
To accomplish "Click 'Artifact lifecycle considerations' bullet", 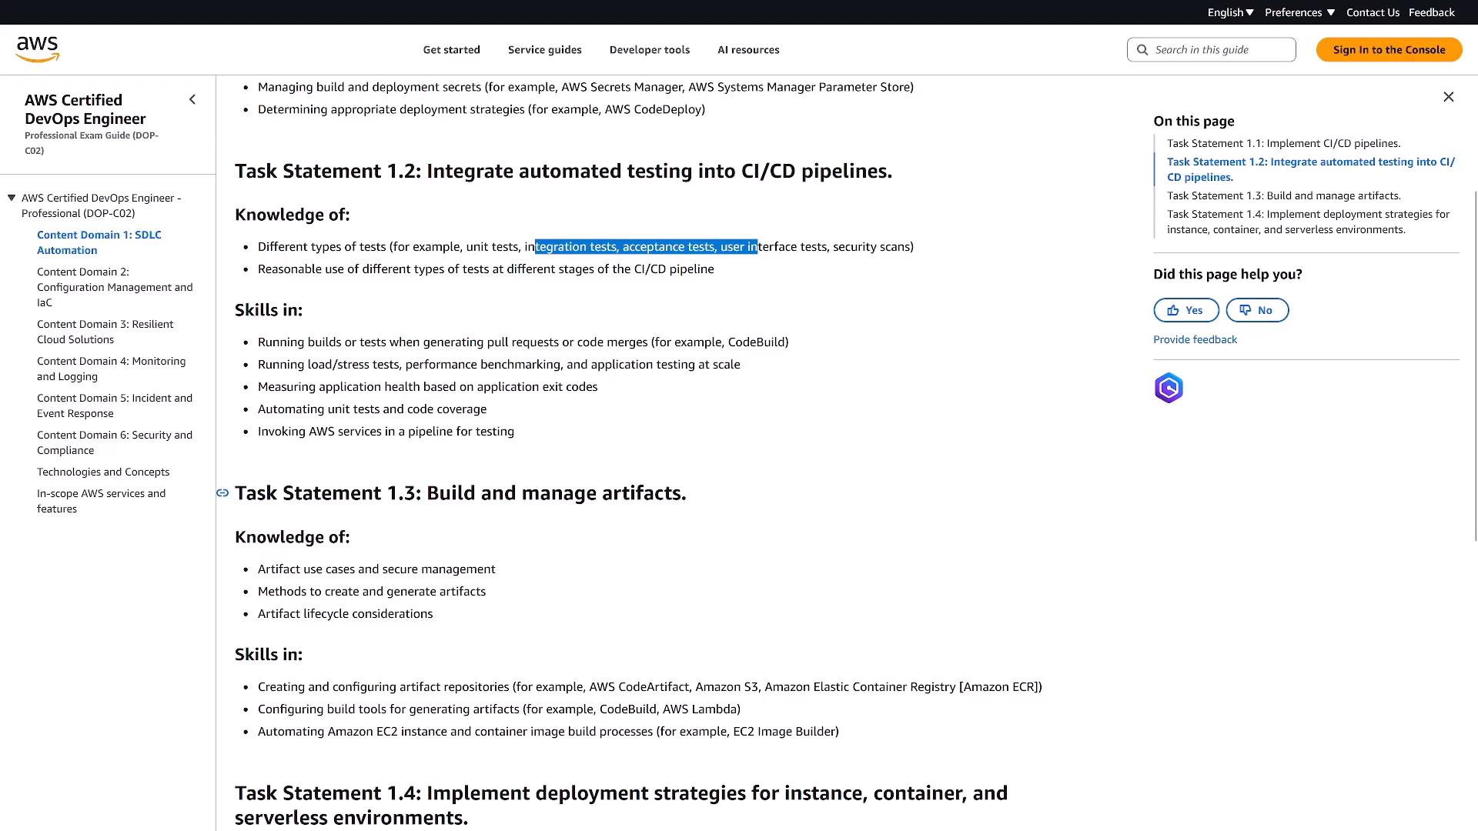I will pyautogui.click(x=345, y=614).
